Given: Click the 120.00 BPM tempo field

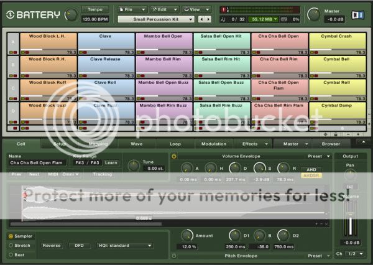Looking at the screenshot, I should click(x=95, y=19).
